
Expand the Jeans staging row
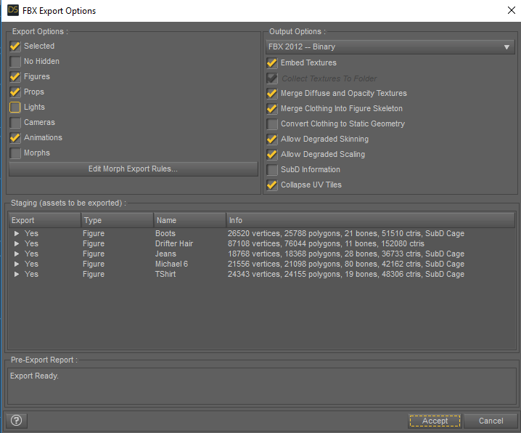point(16,254)
